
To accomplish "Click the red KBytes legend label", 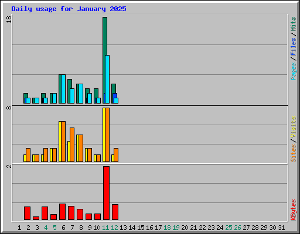I will pos(293,210).
